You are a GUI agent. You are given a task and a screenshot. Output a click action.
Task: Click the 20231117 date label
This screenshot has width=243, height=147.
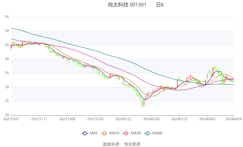[39, 118]
